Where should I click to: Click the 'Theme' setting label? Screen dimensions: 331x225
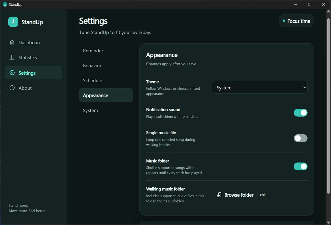click(152, 82)
